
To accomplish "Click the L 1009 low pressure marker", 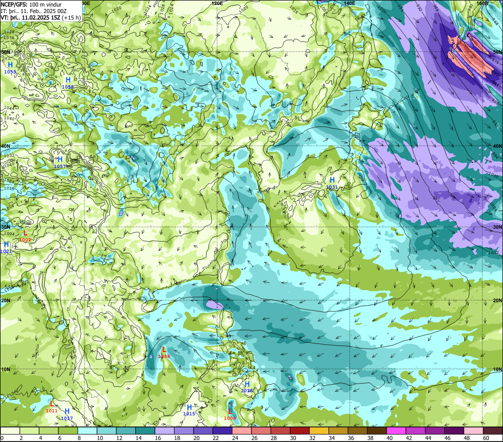I will click(230, 414).
